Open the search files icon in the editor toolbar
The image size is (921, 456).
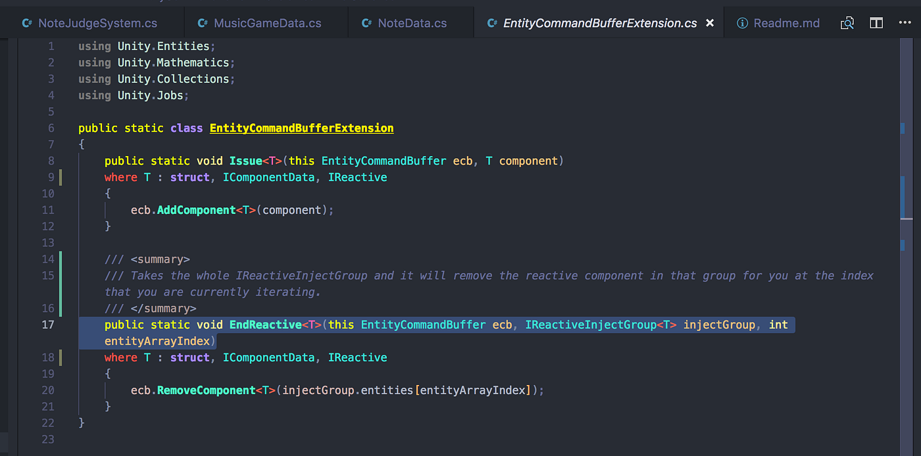pos(847,22)
